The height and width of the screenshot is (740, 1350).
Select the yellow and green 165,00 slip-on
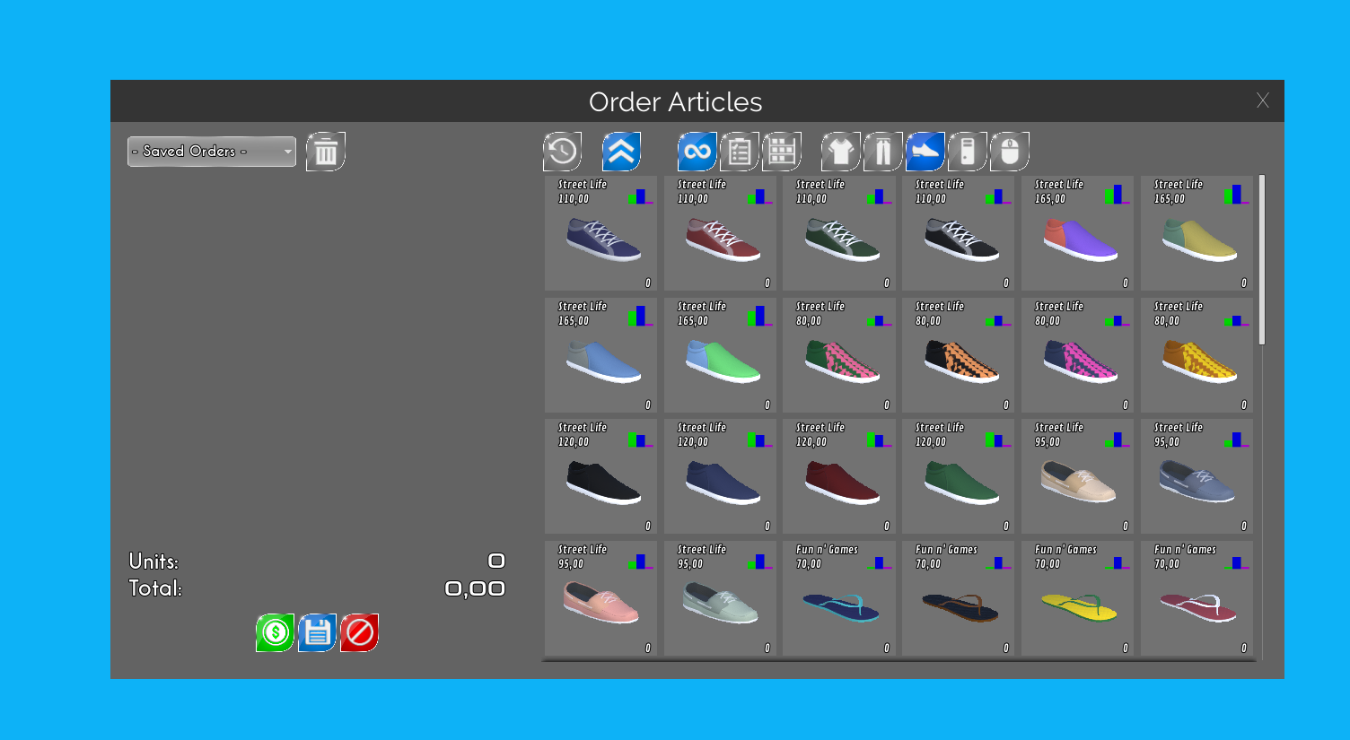(1197, 233)
